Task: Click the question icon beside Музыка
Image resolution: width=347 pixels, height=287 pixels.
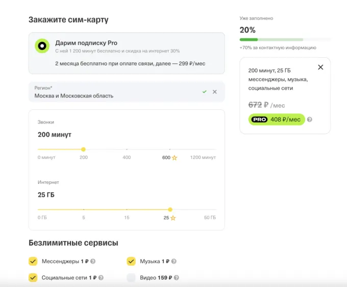Action: point(173,261)
